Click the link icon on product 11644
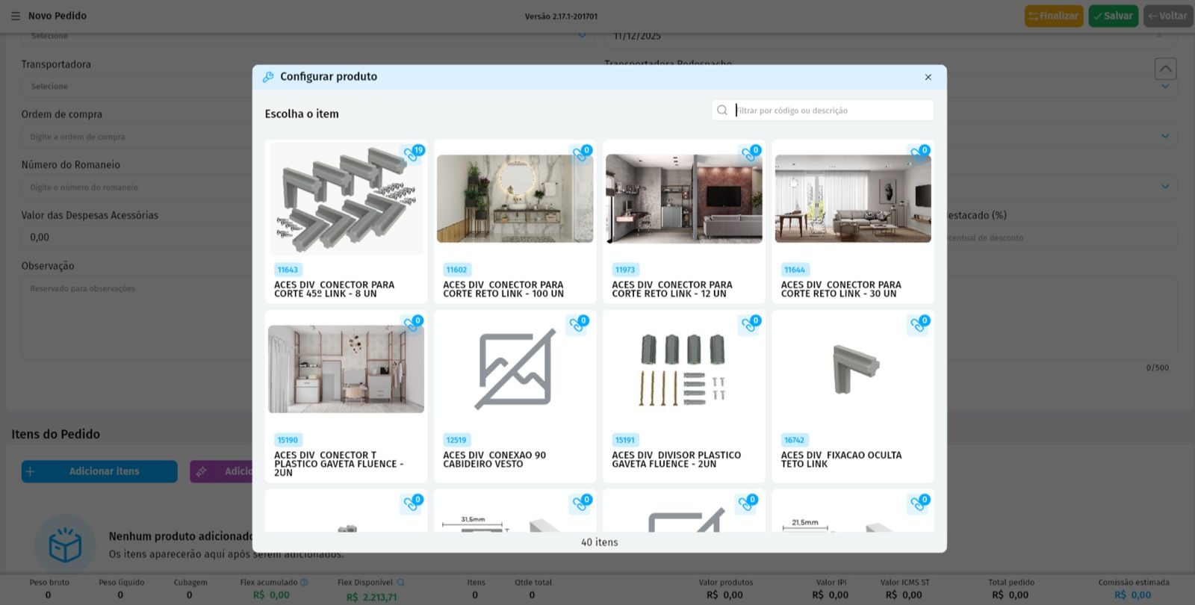1195x605 pixels. coord(918,154)
